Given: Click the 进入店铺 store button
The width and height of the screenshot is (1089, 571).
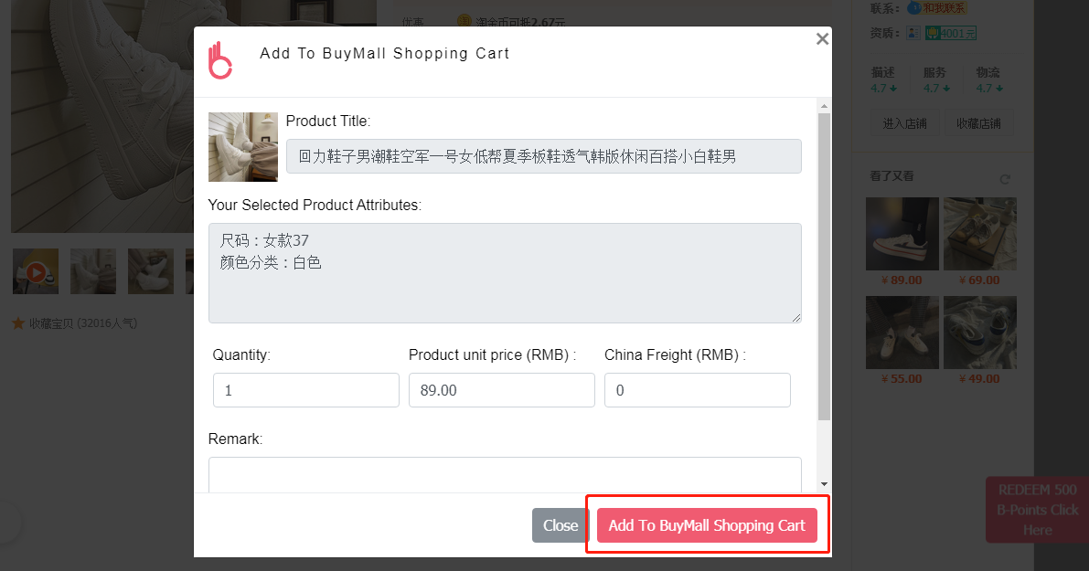Looking at the screenshot, I should (905, 123).
